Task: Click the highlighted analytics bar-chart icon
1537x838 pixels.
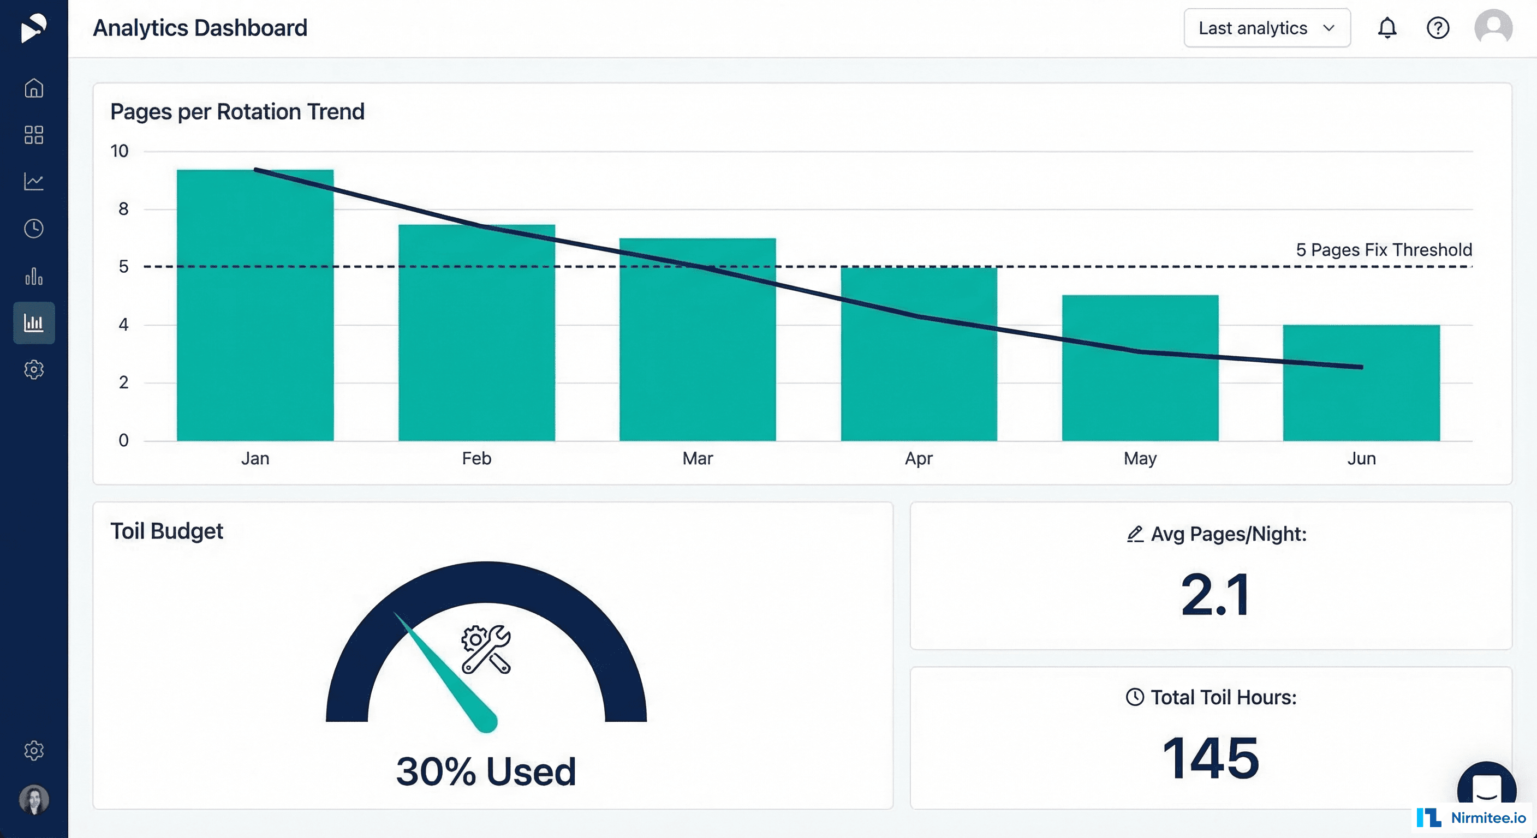Action: point(34,322)
